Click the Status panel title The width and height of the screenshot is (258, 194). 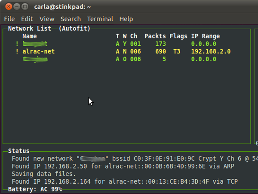click(x=19, y=151)
